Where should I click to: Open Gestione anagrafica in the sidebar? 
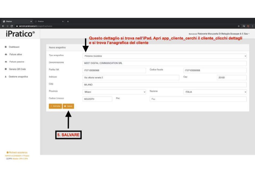18,77
